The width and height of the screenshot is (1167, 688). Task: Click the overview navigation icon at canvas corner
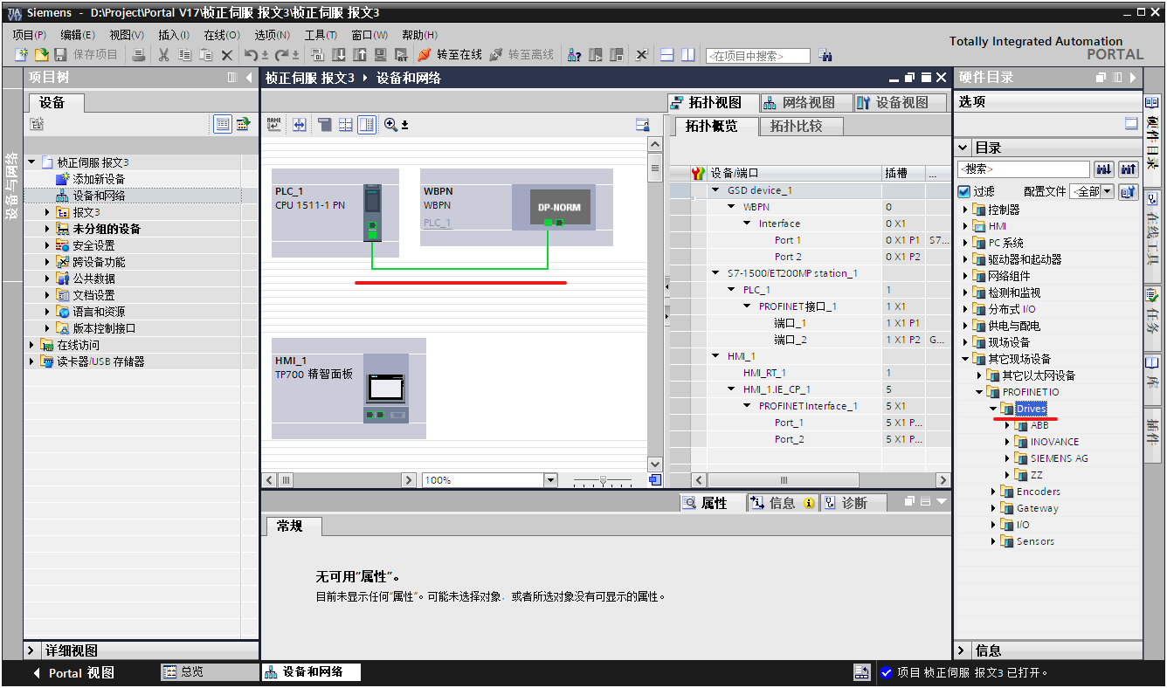pos(656,479)
